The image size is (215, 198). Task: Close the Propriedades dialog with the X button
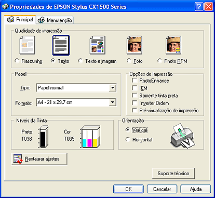pyautogui.click(x=208, y=7)
